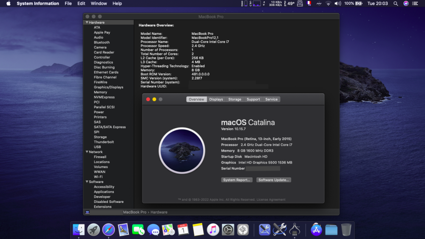Open Launchpad rocket icon in dock
This screenshot has height=239, width=425.
coord(93,230)
